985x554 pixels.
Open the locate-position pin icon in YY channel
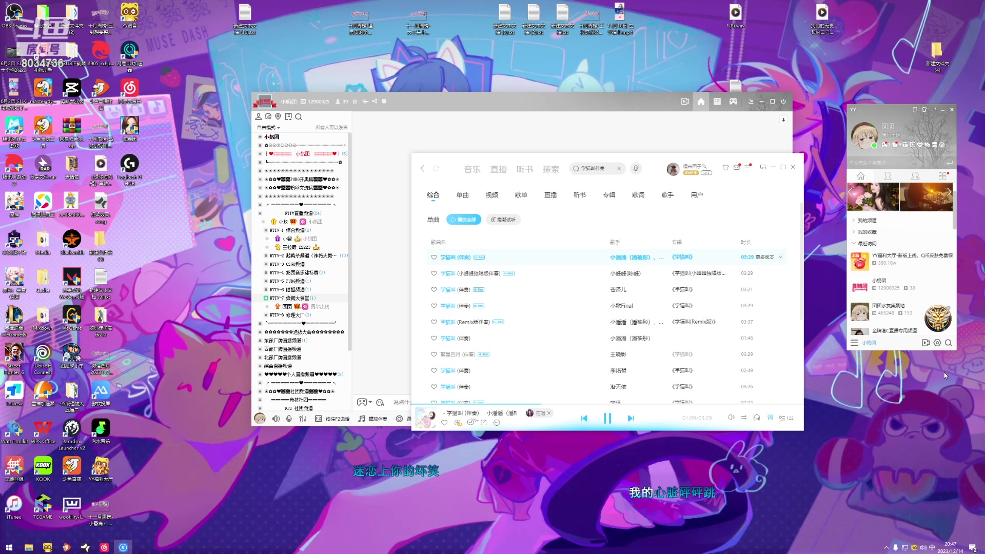278,116
